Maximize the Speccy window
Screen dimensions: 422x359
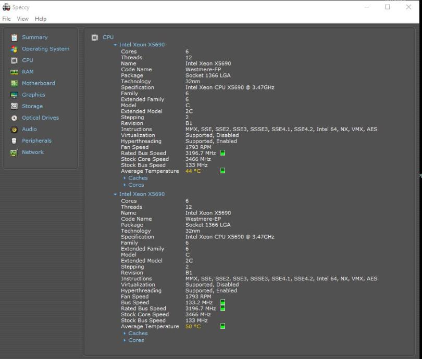click(388, 7)
